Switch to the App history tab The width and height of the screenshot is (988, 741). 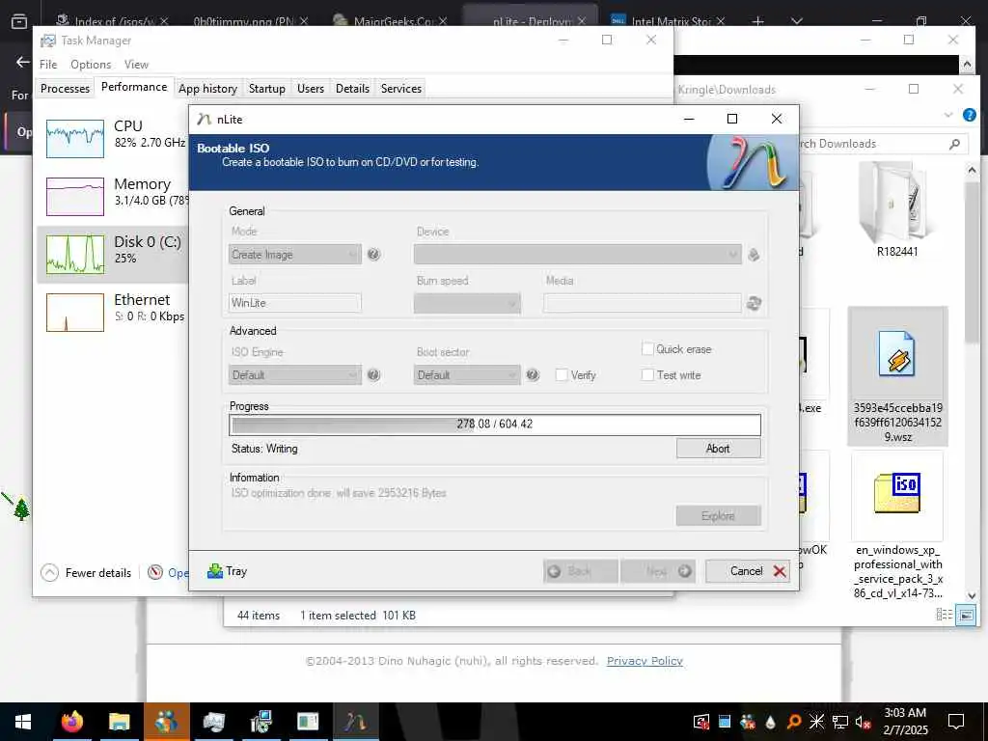208,88
